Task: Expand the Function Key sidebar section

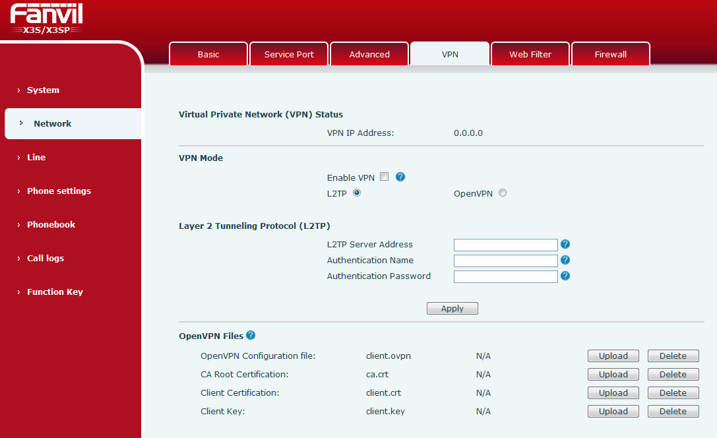Action: 55,292
